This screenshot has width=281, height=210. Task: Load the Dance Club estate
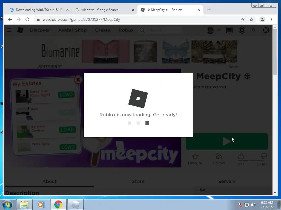[66, 95]
